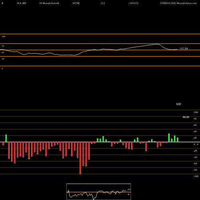This screenshot has width=200, height=200.
Task: Click the header text SI MunafaSutraR
Action: coord(49,3)
